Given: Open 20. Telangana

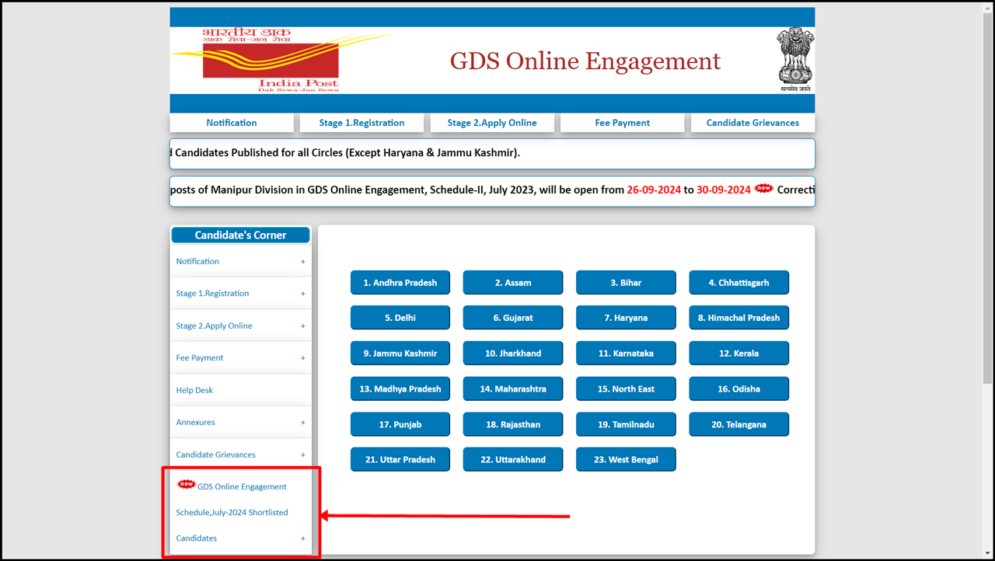Looking at the screenshot, I should (x=738, y=424).
